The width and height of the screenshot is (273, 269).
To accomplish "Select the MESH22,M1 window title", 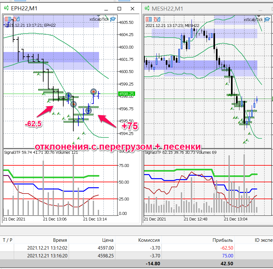I will click(x=167, y=8).
